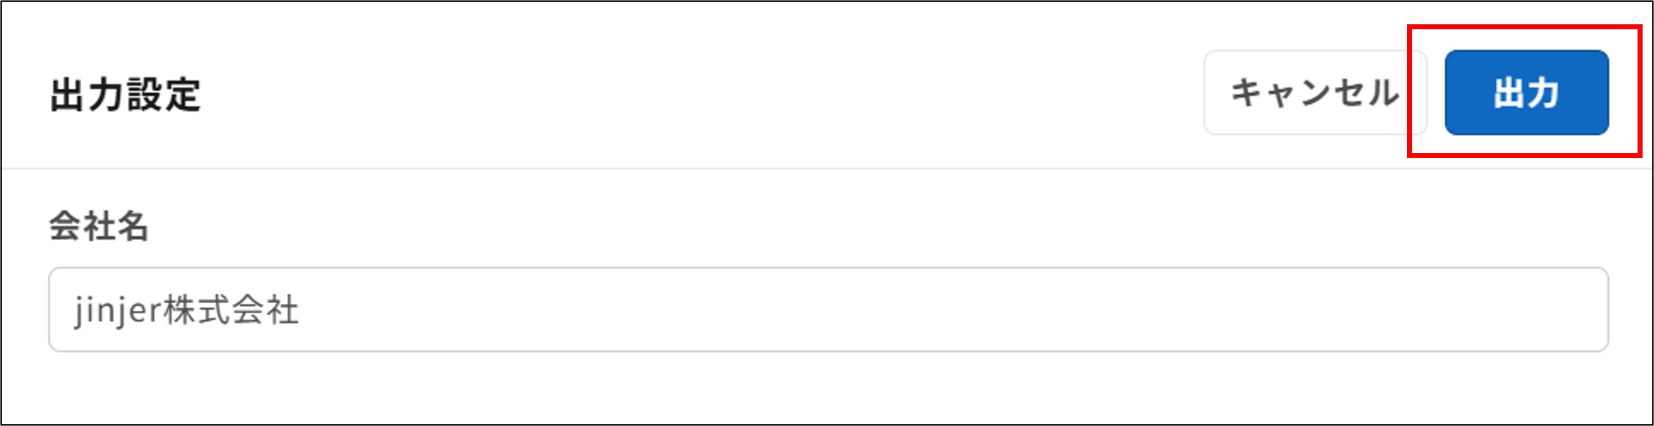Screen dimensions: 1654x426
Task: Dismiss the dialog via キャンセル
Action: 1314,93
